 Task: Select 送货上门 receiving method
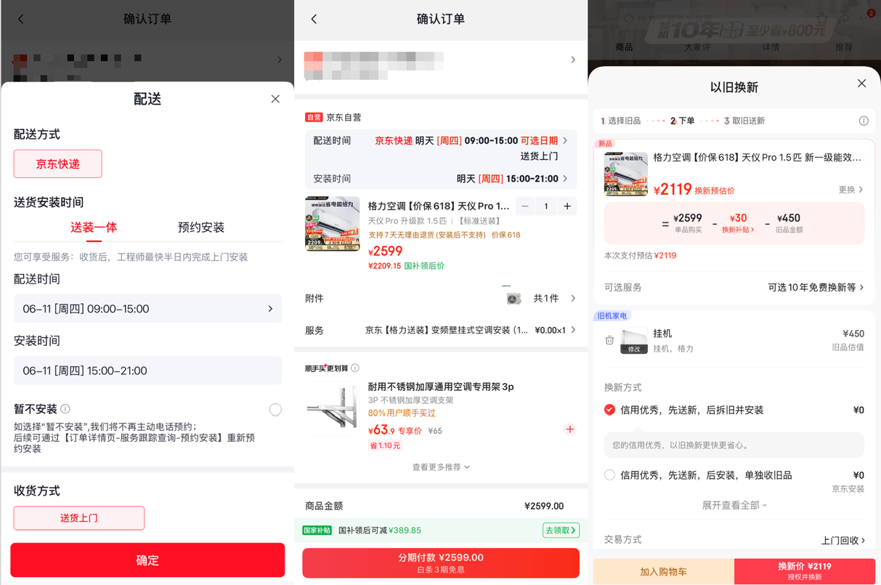[79, 518]
